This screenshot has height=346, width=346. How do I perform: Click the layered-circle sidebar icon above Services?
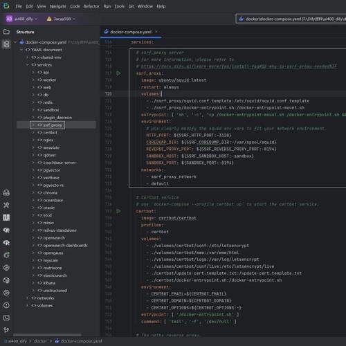click(x=6, y=280)
